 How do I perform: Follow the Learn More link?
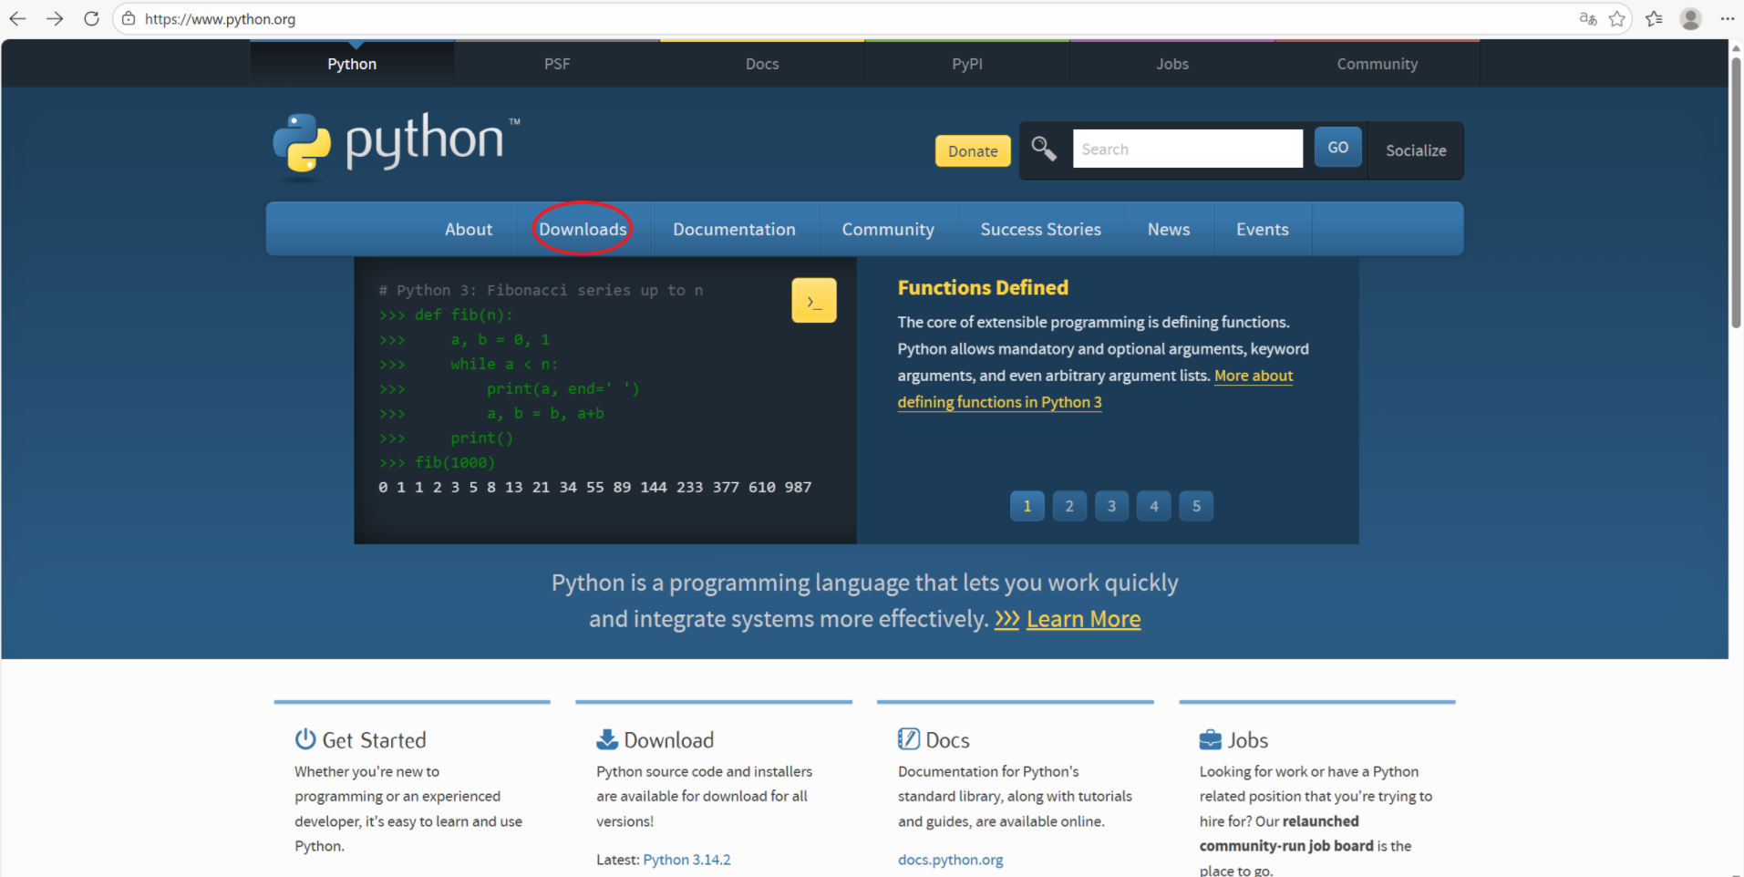pyautogui.click(x=1083, y=619)
